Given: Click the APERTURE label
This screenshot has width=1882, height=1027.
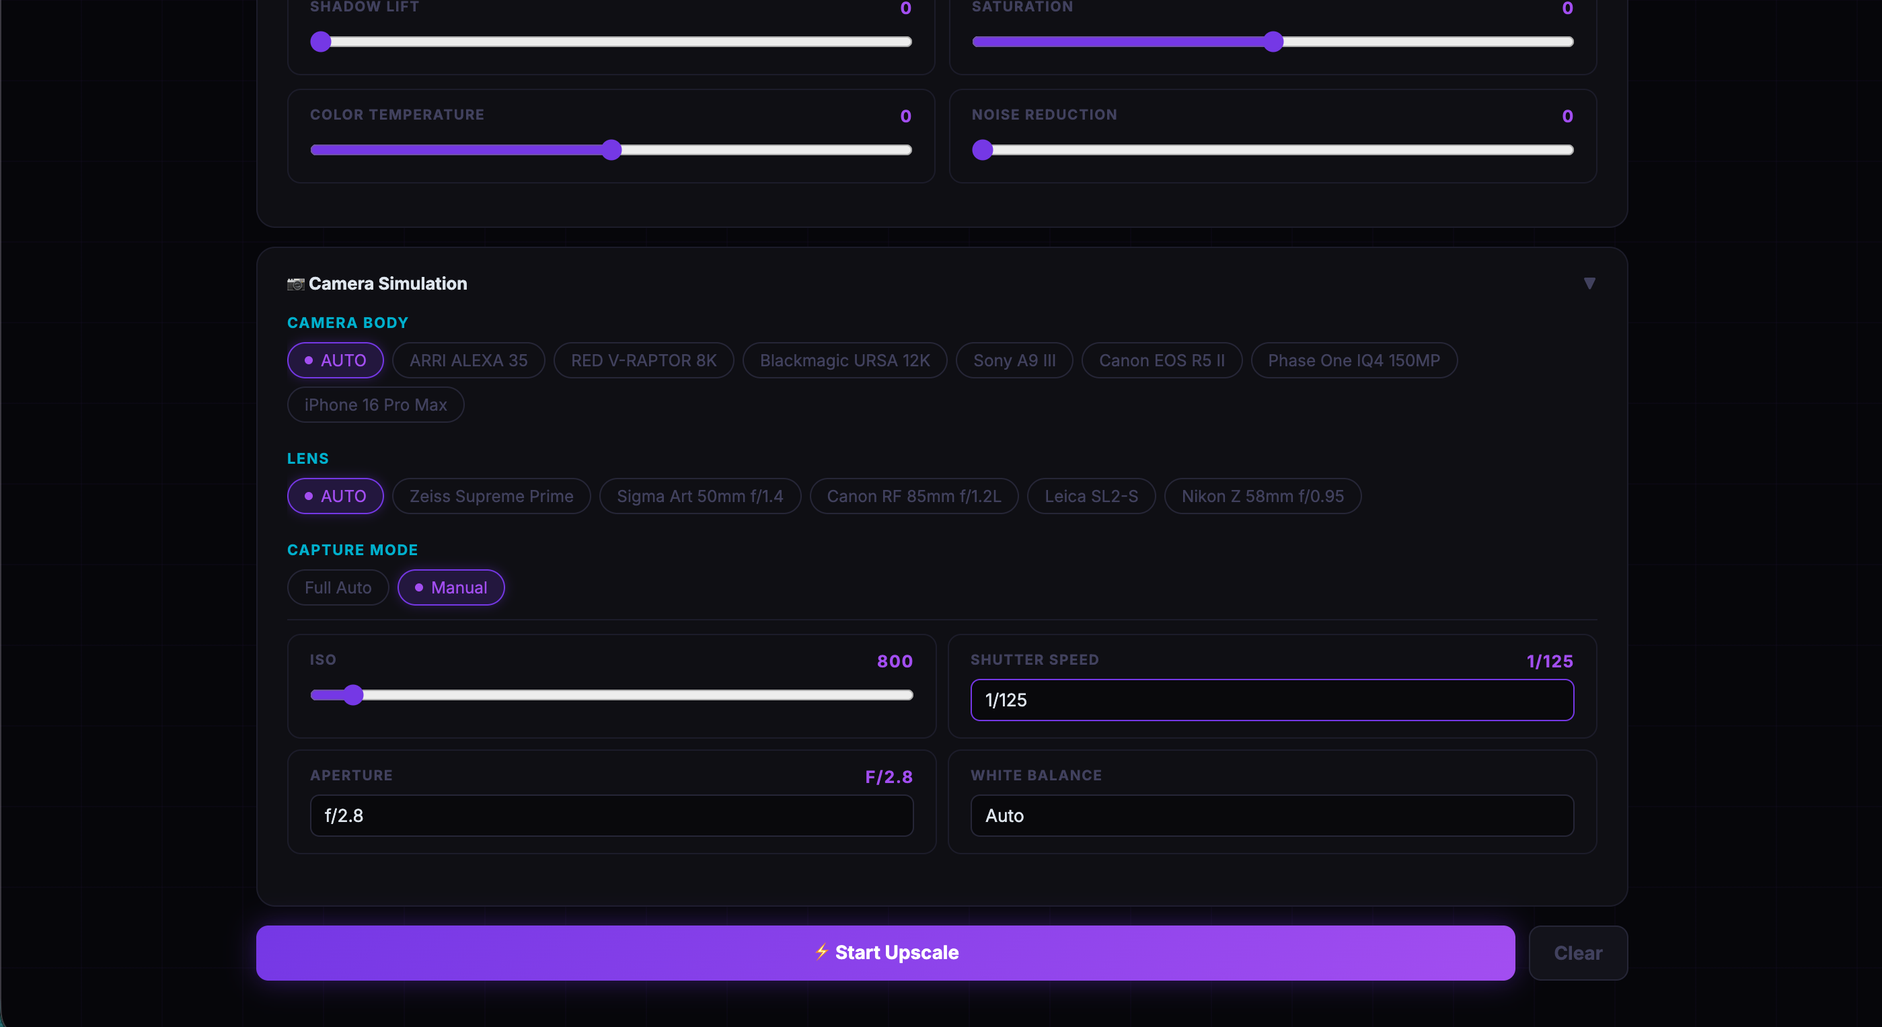Looking at the screenshot, I should tap(350, 775).
